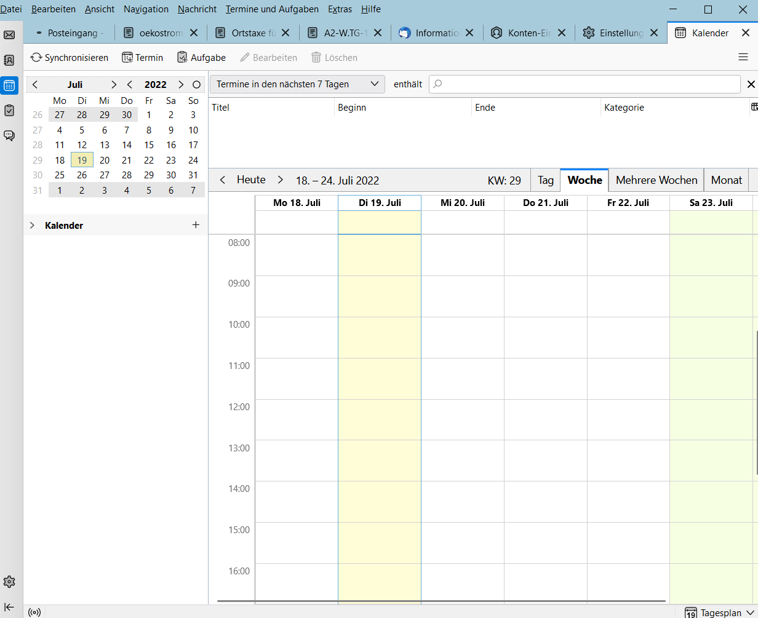This screenshot has height=618, width=758.
Task: Create a new Aufgabe from the toolbar
Action: 201,58
